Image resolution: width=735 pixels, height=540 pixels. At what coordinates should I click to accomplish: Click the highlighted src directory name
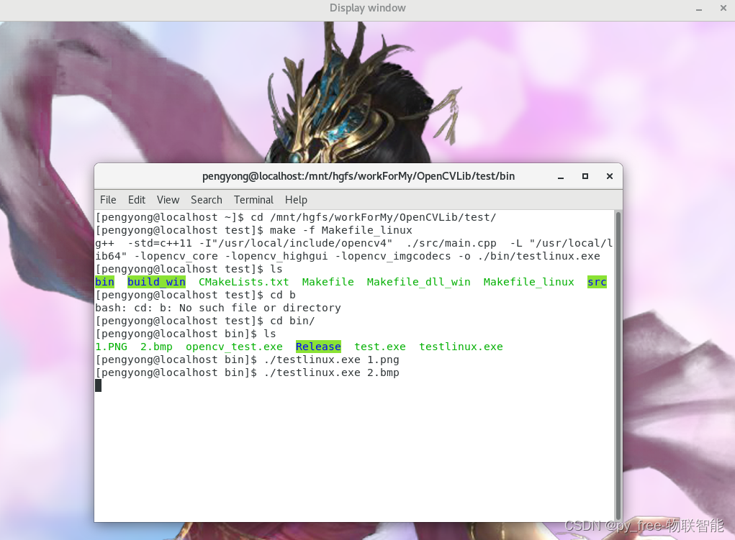tap(596, 282)
